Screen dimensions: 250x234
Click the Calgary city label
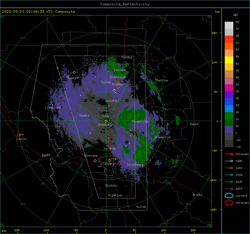point(108,164)
